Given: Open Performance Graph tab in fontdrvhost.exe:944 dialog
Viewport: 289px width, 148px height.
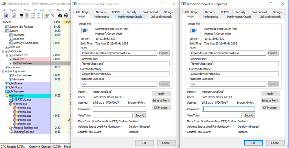Looking at the screenshot, I should pos(130,17).
